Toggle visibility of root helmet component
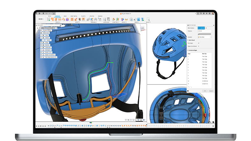The width and height of the screenshot is (251, 141). tap(39, 28)
